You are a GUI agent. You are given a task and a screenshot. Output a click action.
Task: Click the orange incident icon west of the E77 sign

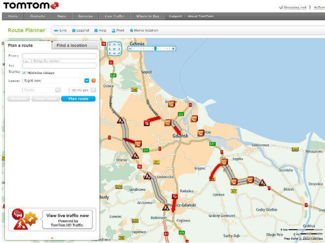[x=138, y=144]
